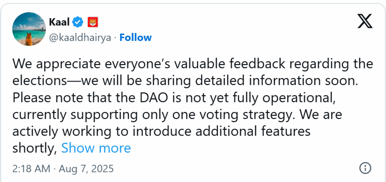Click the Shiba Inu emoji badge
386x182 pixels.
[x=93, y=22]
